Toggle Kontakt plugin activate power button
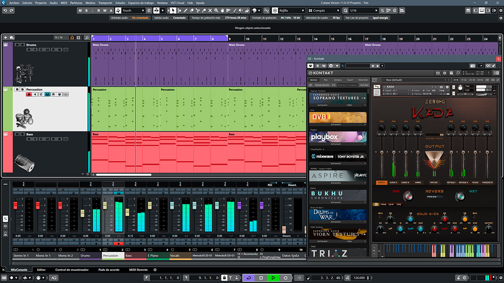 pyautogui.click(x=310, y=66)
